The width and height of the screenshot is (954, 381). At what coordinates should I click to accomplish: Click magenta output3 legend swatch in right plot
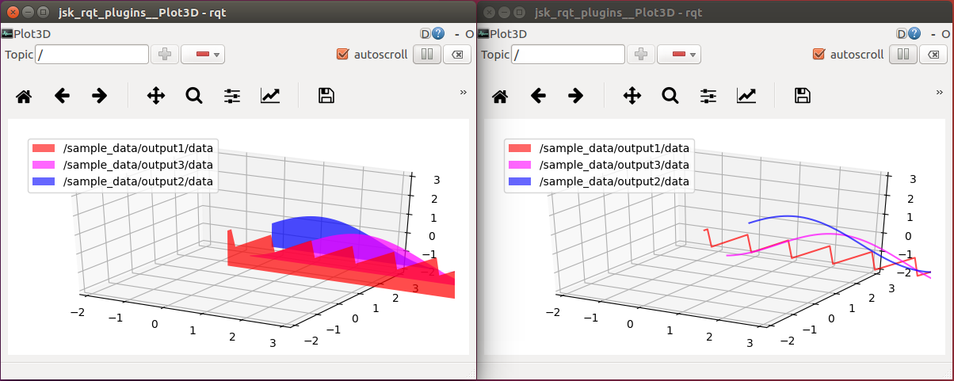point(519,165)
